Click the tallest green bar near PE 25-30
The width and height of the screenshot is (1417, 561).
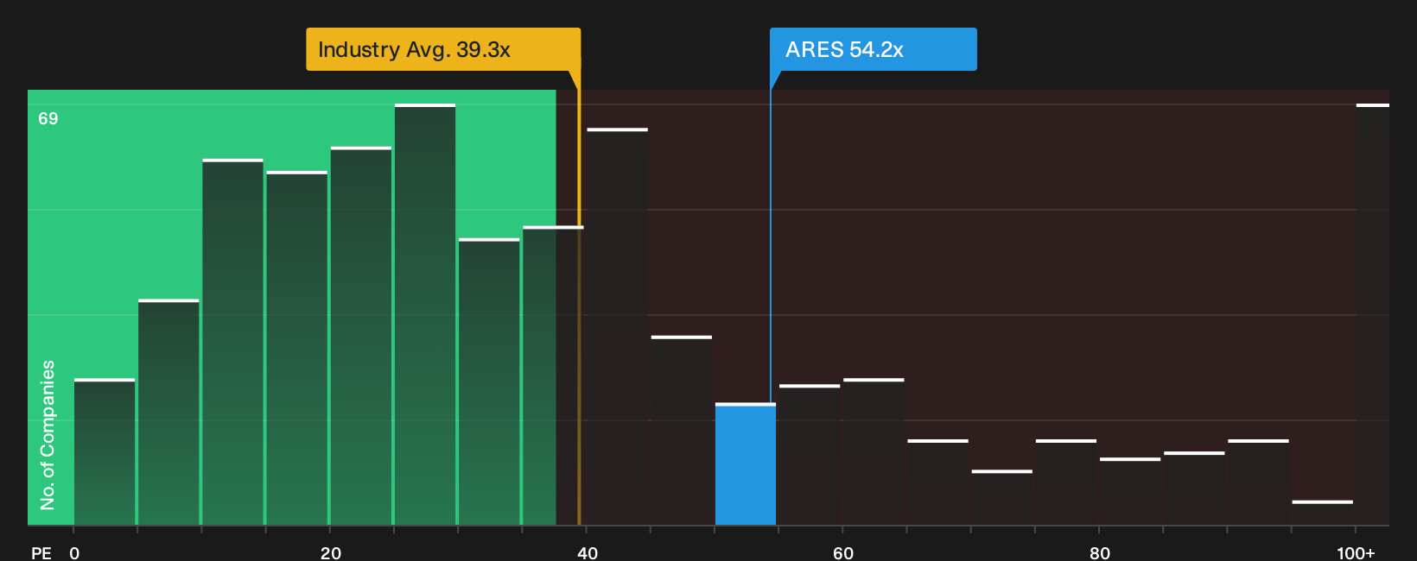tap(425, 315)
